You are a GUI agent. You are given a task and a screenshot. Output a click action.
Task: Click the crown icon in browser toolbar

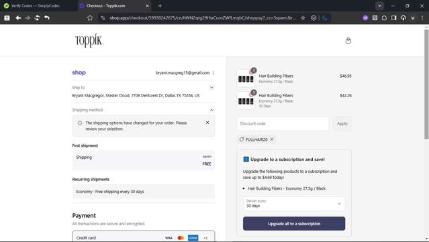(413, 17)
